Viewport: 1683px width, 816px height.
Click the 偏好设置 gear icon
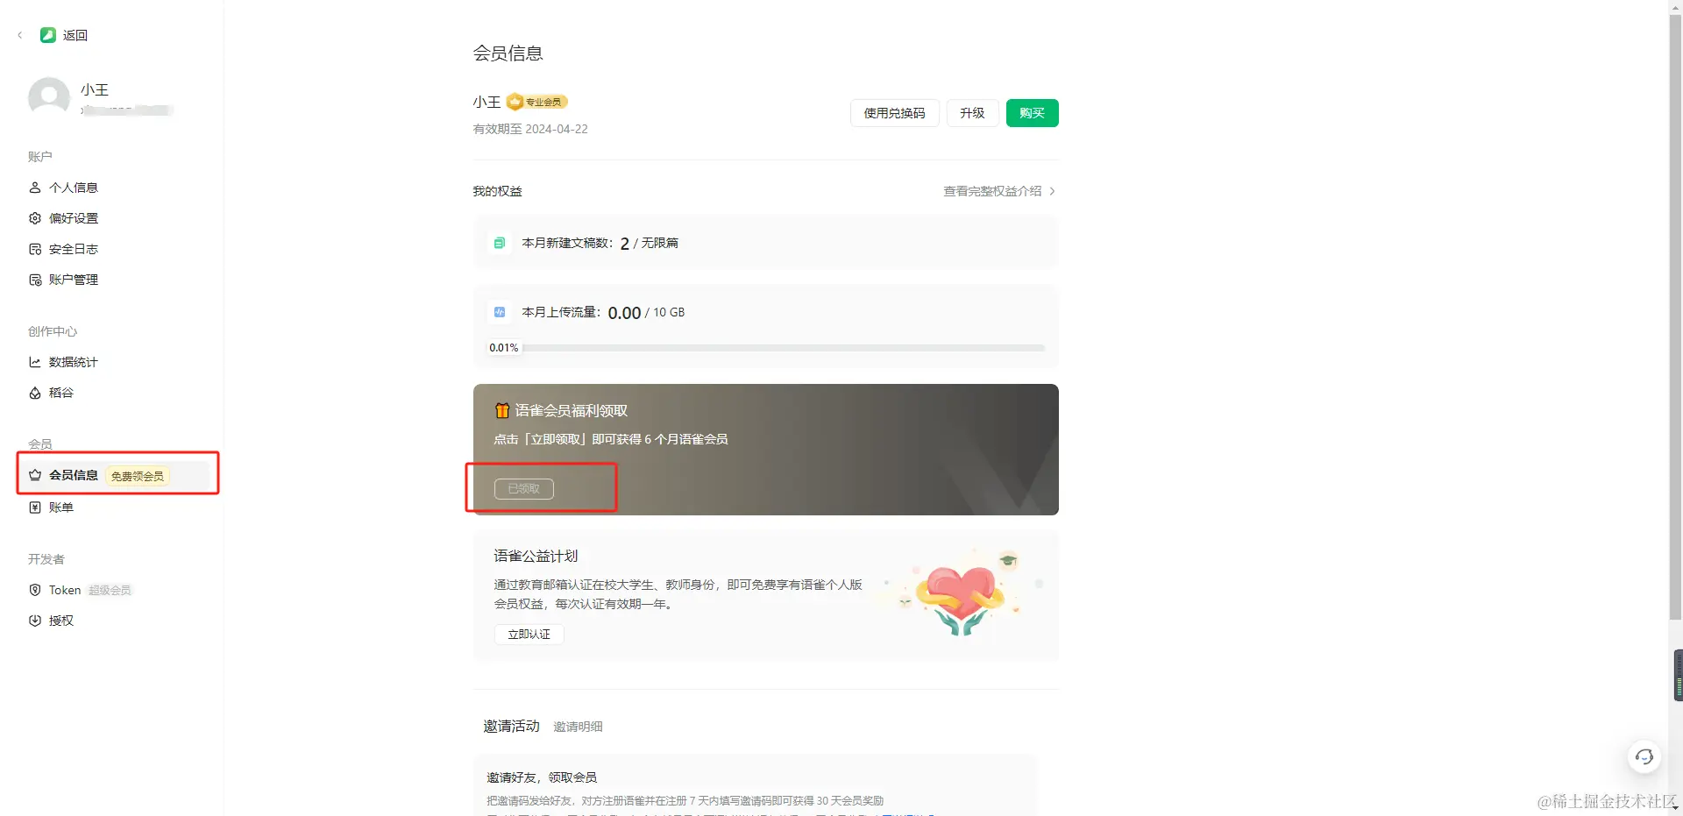tap(35, 218)
